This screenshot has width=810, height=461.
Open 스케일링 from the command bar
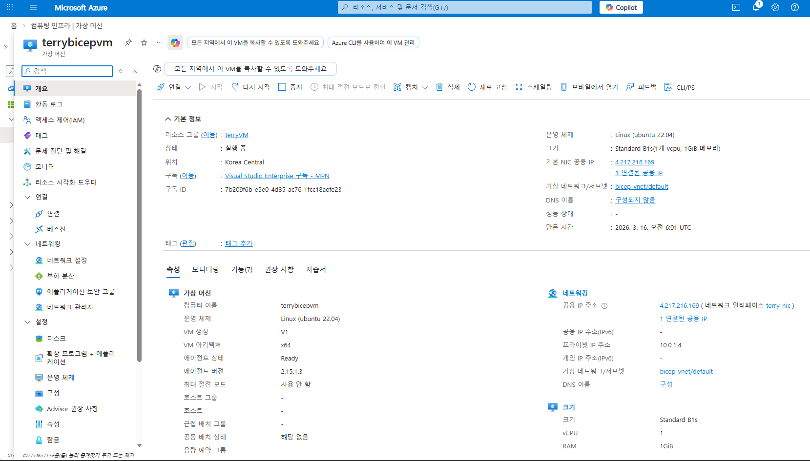534,87
